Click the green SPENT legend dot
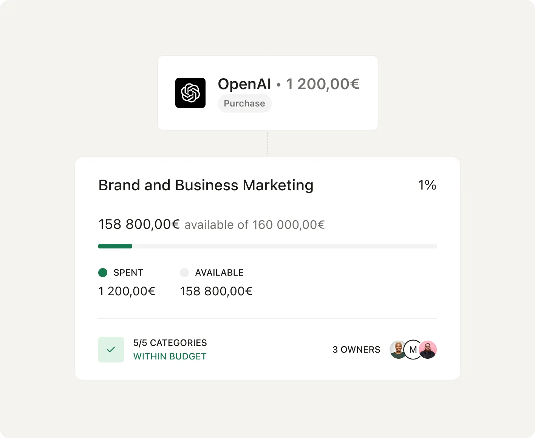 coord(103,272)
